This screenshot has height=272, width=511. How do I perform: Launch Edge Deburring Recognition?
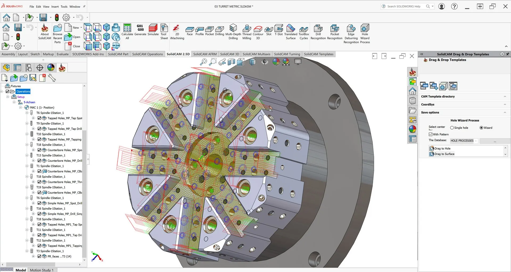(x=351, y=29)
